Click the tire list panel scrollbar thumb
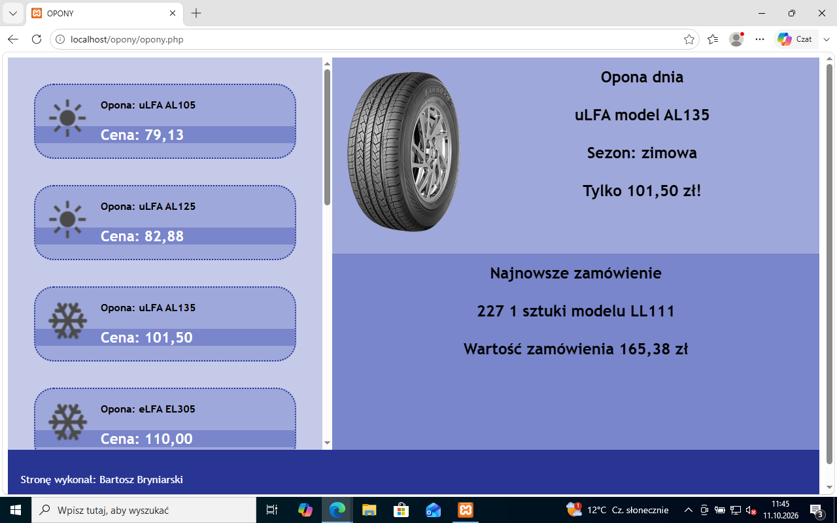837x523 pixels. 327,137
